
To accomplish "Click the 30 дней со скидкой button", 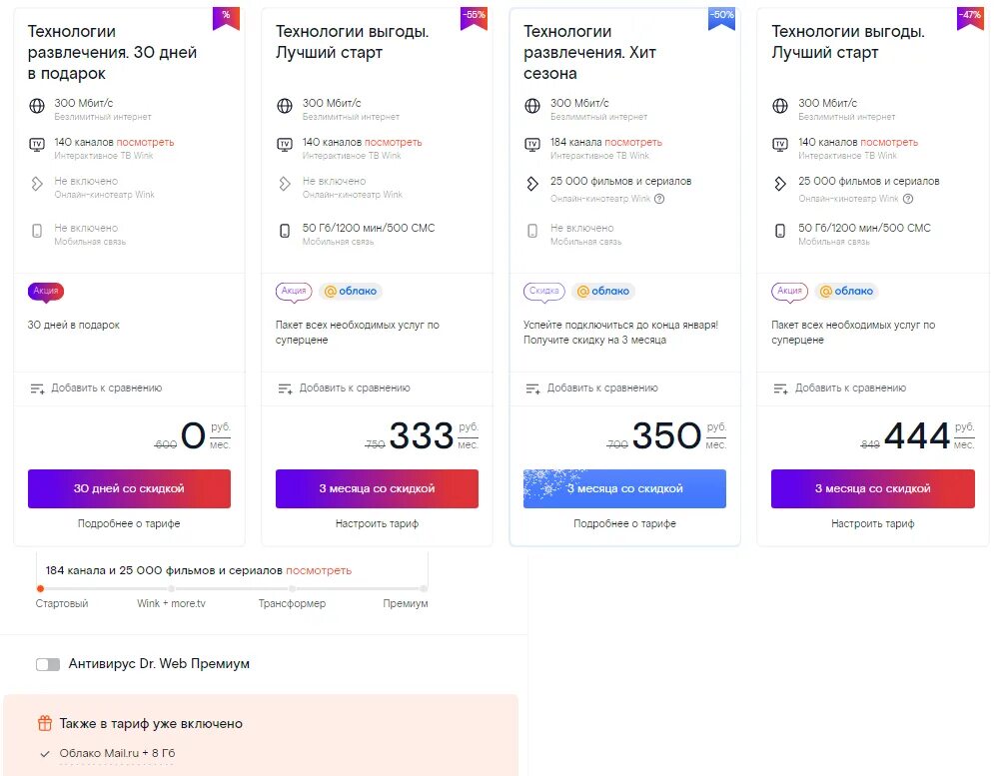I will pos(129,488).
